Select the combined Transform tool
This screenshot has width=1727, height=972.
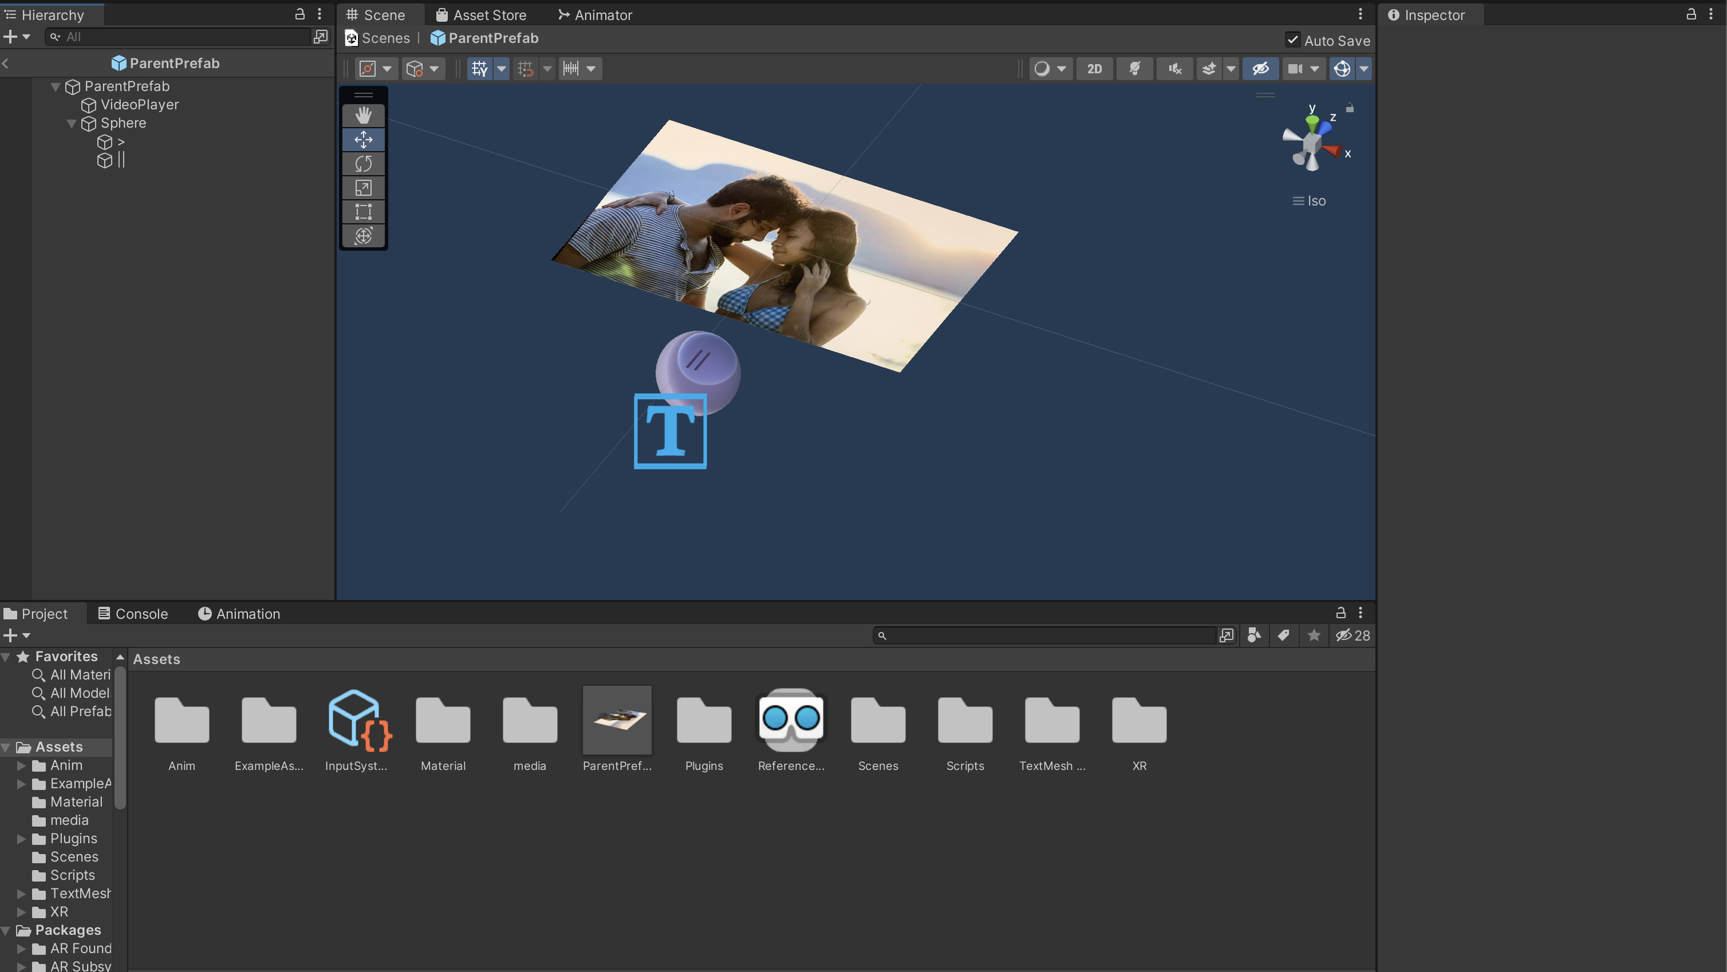[x=364, y=236]
